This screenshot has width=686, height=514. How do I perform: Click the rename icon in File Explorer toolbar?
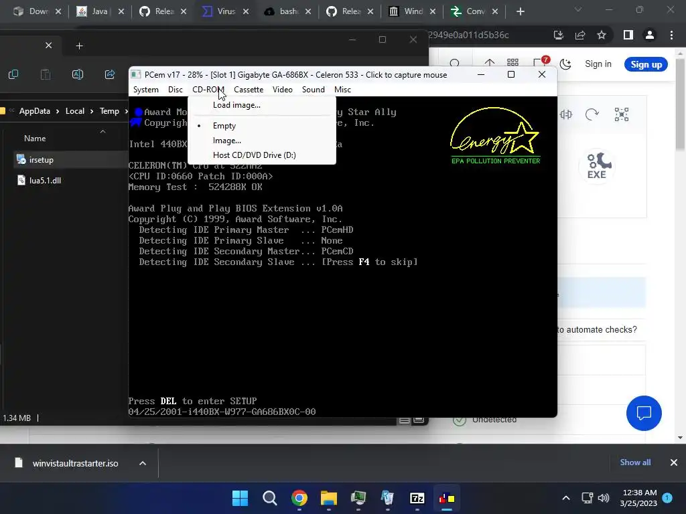pyautogui.click(x=78, y=75)
